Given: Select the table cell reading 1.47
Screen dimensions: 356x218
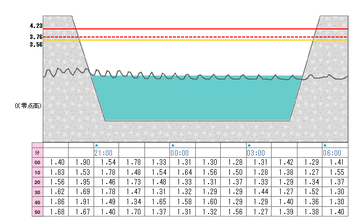Looking at the screenshot, I should (132, 192).
